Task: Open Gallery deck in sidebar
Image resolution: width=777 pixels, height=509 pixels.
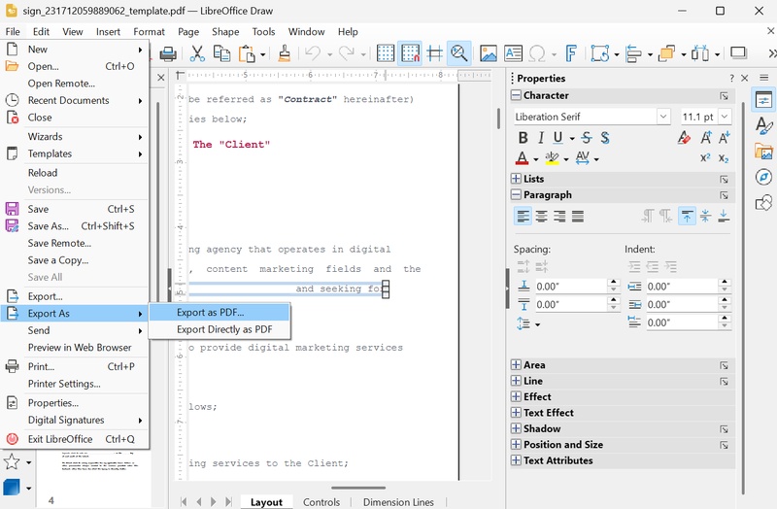Action: [763, 152]
